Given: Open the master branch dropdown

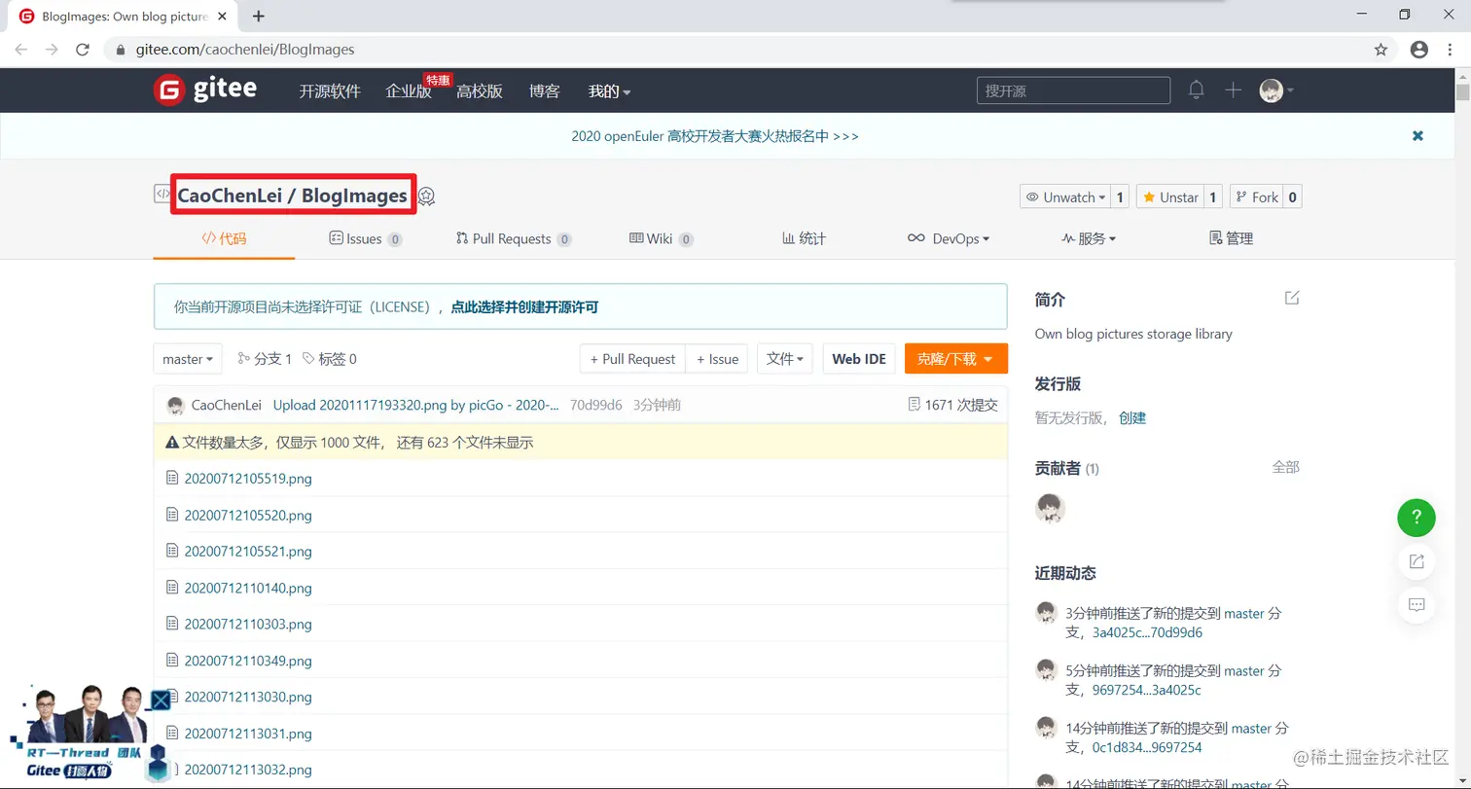Looking at the screenshot, I should click(x=188, y=359).
